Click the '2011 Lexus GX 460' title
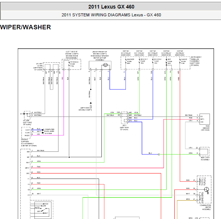 click(x=111, y=7)
